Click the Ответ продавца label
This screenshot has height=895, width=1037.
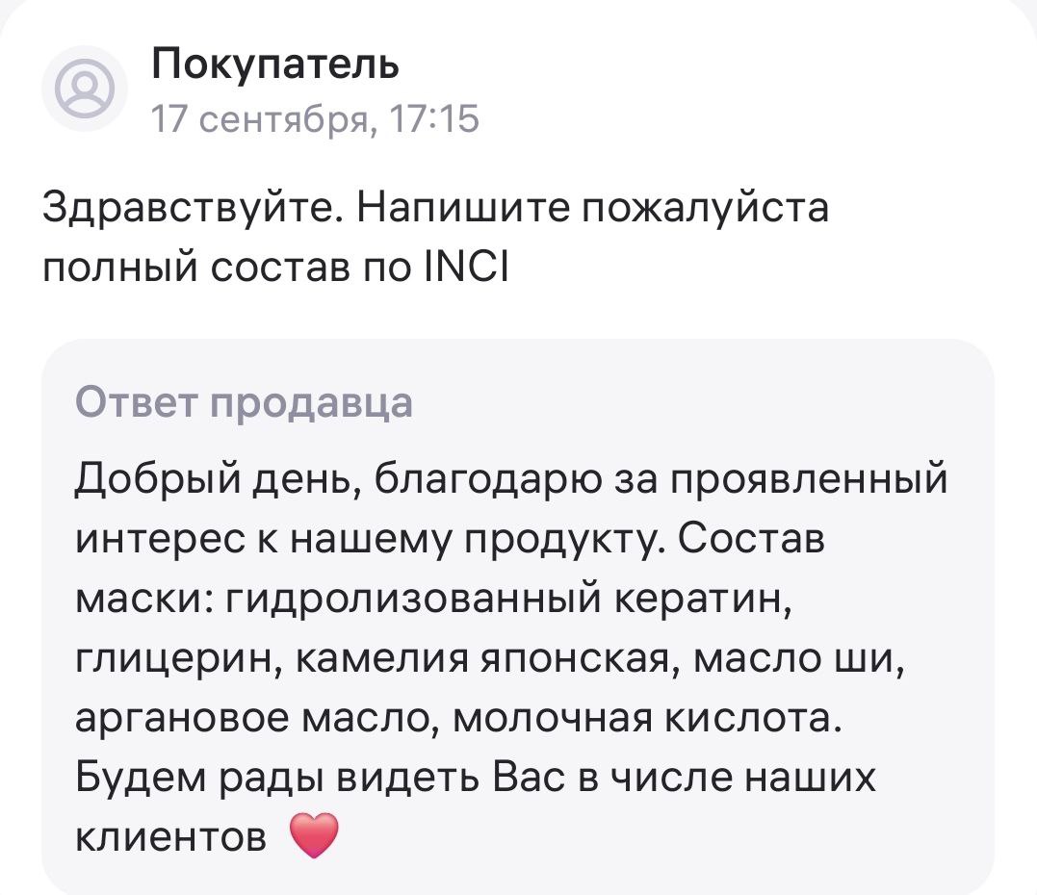[244, 402]
